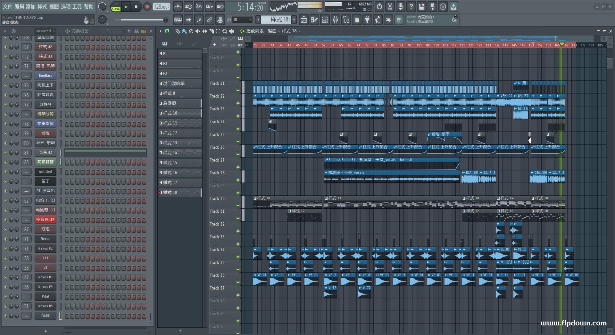Toggle mute LED for the 铺地 channel
The width and height of the screenshot is (615, 335).
pyautogui.click(x=5, y=133)
